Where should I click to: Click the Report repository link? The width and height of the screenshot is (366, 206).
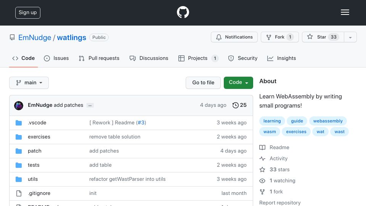[280, 203]
